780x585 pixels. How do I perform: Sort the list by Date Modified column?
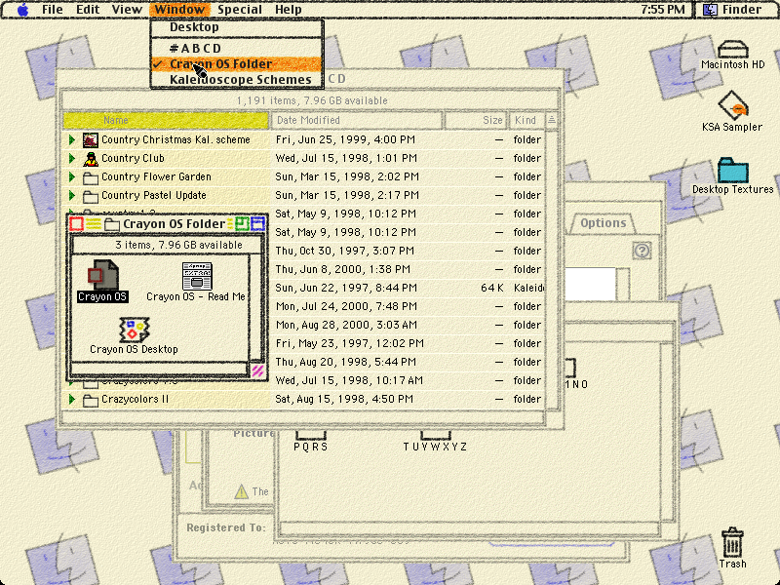(x=357, y=120)
